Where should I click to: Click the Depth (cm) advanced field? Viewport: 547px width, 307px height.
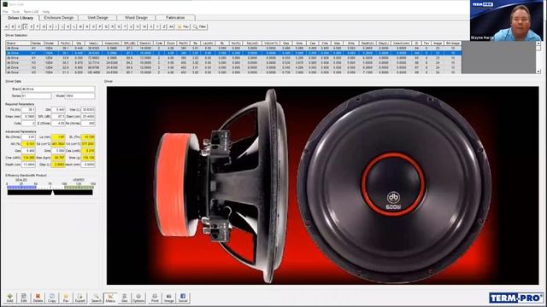(28, 165)
